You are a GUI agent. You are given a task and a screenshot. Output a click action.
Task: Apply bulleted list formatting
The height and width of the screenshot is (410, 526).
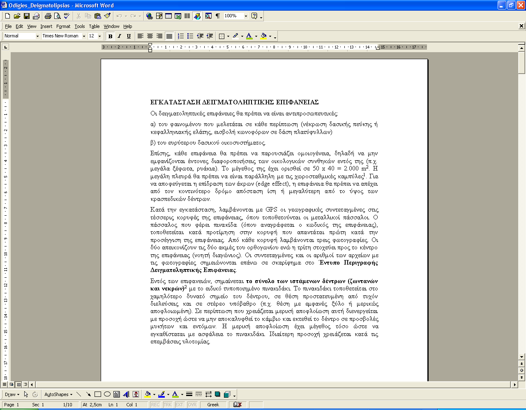190,36
